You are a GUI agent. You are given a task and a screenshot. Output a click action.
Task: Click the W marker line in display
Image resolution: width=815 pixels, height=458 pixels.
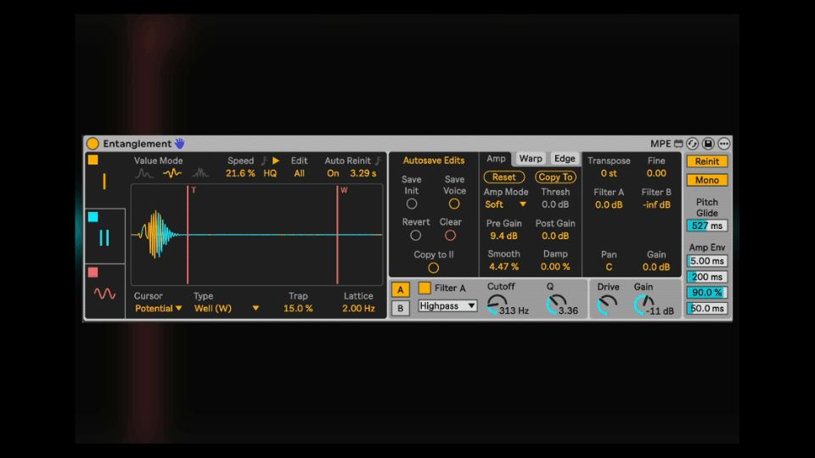(337, 235)
